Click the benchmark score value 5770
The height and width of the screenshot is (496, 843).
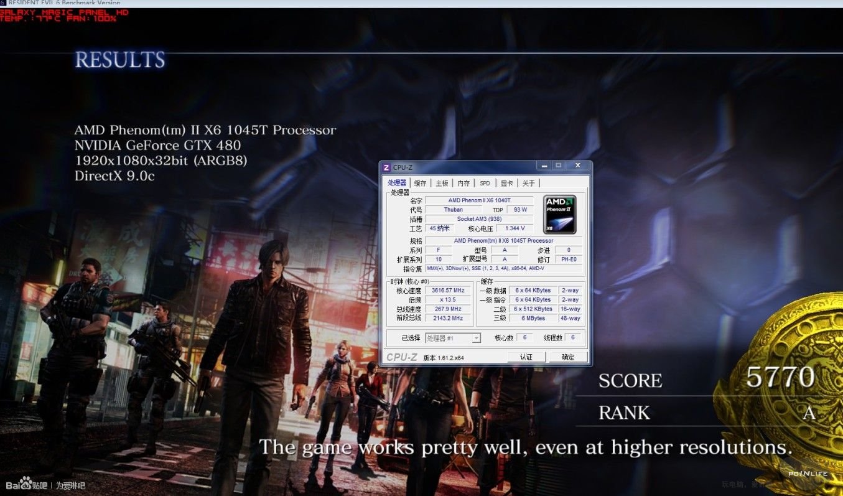(780, 377)
